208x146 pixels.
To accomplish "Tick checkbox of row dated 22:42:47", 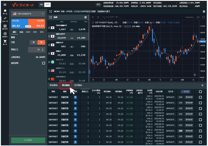I will [x=200, y=109].
